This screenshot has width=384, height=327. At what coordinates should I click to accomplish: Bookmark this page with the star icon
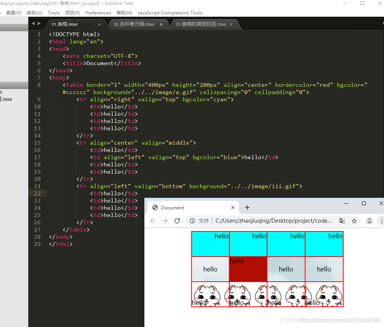(354, 221)
